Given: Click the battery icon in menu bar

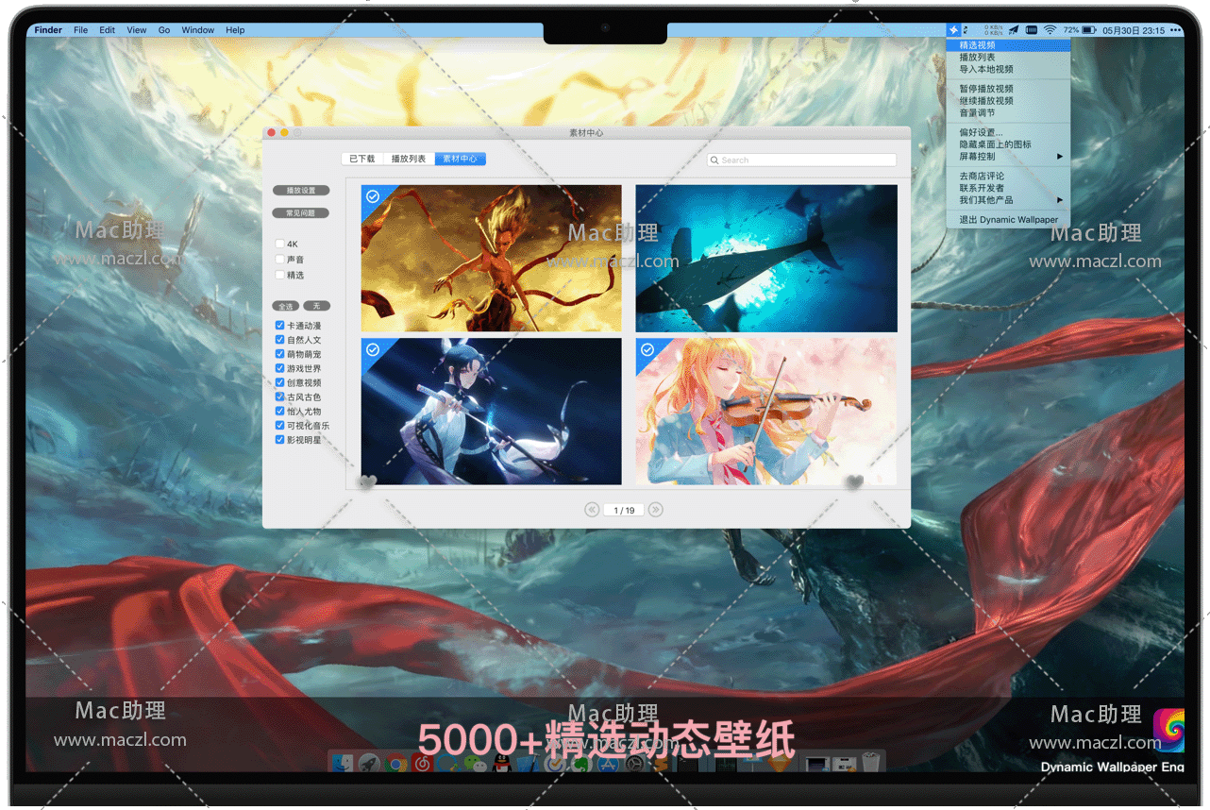Looking at the screenshot, I should coord(1088,30).
